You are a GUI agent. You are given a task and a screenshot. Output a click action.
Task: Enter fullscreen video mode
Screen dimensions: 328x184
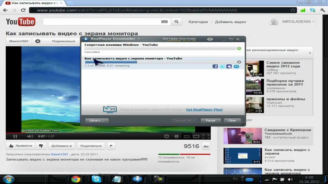pos(206,136)
